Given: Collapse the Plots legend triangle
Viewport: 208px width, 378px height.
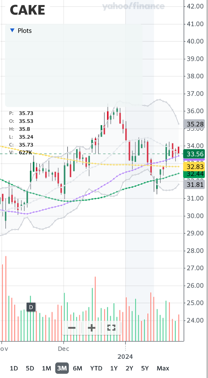Looking at the screenshot, I should (x=12, y=31).
